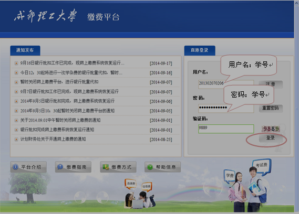Click the 登录 login button
This screenshot has width=299, height=214.
click(x=271, y=138)
